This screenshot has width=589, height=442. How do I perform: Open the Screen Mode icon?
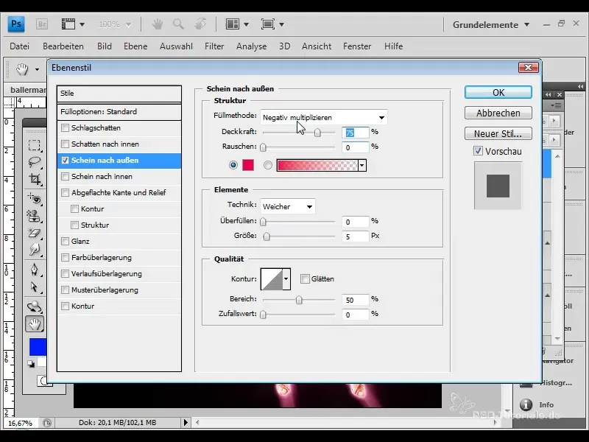(268, 24)
